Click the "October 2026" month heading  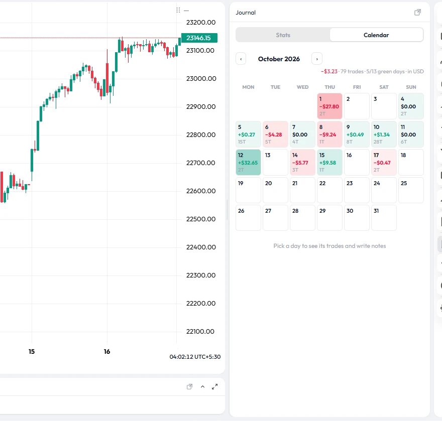[x=279, y=59]
